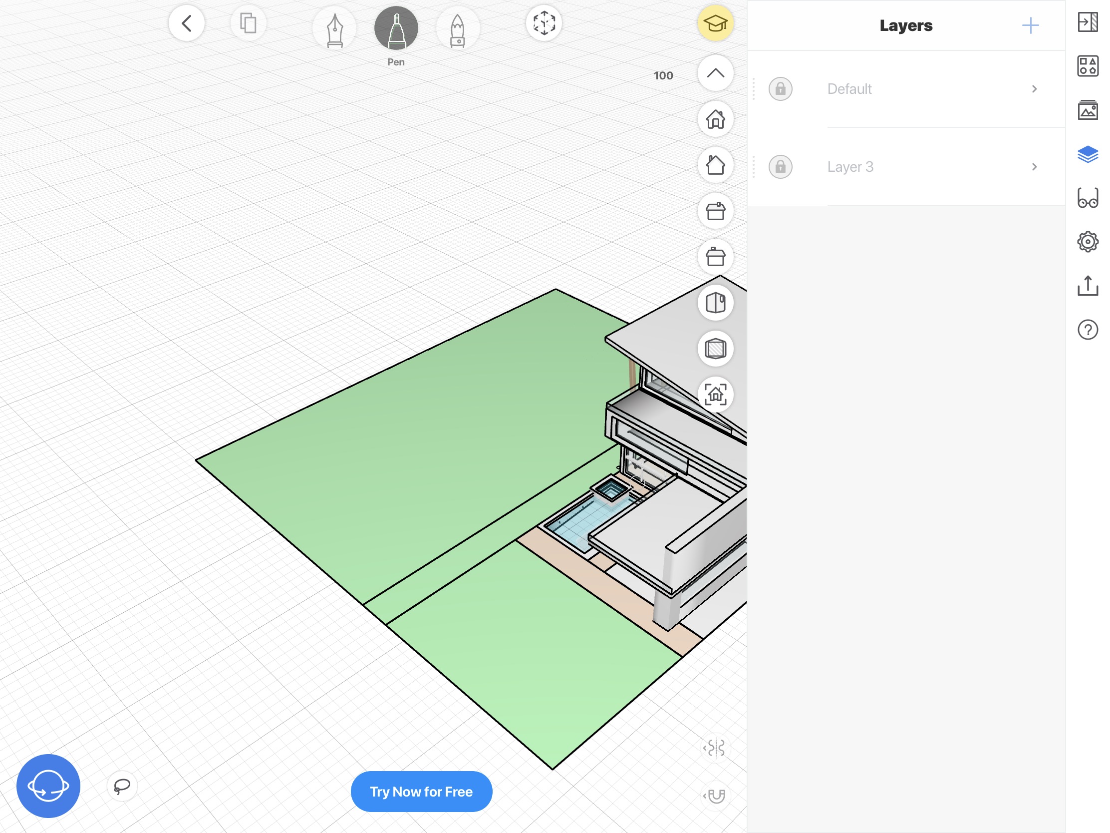Expand the Default layer details
Screen dimensions: 1110x833
pyautogui.click(x=1035, y=88)
